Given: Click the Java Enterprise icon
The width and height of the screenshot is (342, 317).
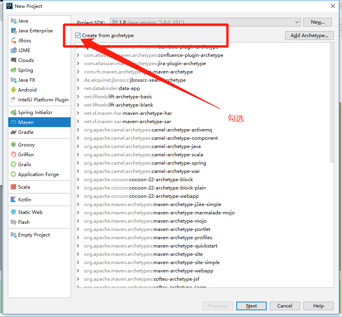Looking at the screenshot, I should click(x=13, y=31).
